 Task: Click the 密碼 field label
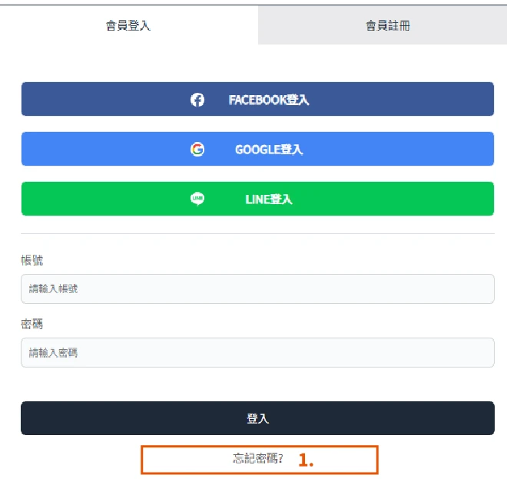tap(32, 324)
